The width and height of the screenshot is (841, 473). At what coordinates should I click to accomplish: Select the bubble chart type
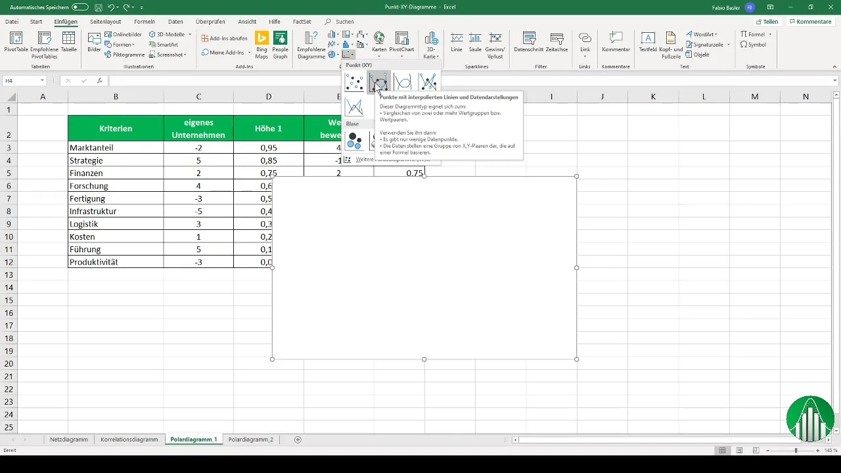point(355,141)
